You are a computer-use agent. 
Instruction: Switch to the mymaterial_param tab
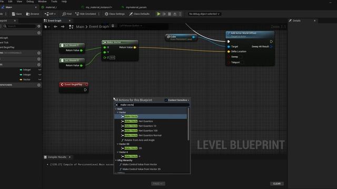tap(136, 7)
